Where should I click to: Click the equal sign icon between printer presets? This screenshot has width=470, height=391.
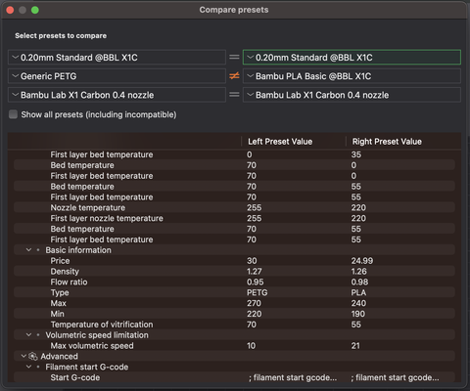[x=234, y=95]
